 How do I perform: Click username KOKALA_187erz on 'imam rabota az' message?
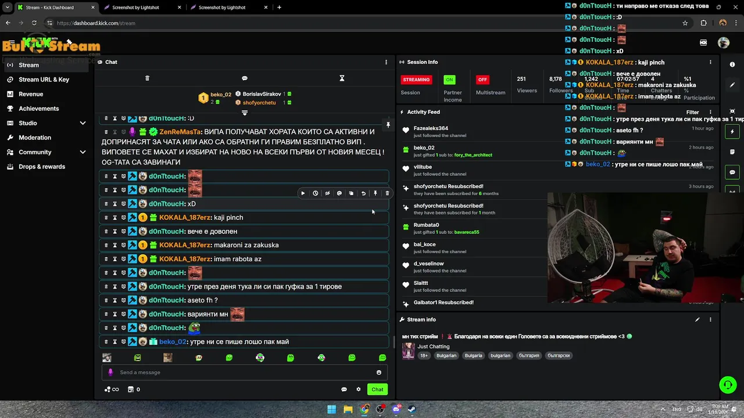click(x=185, y=259)
